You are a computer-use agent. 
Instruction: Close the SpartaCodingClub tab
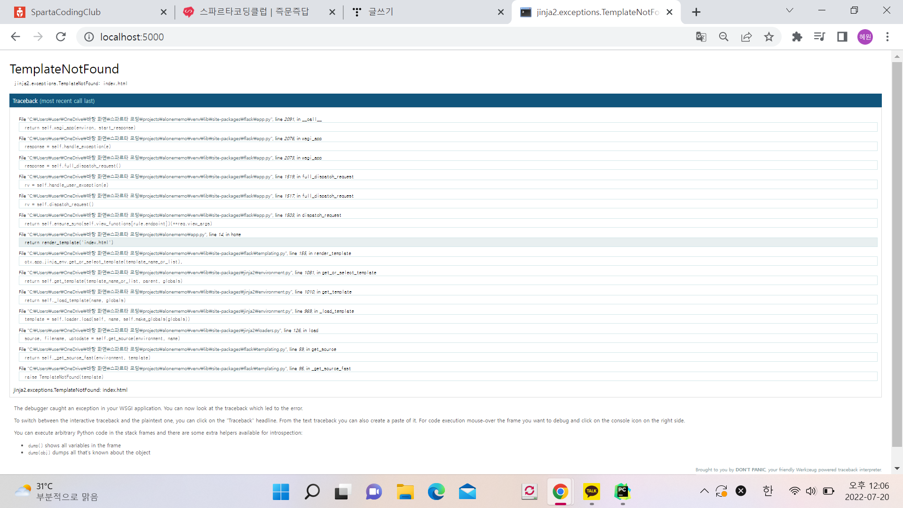[x=164, y=12]
